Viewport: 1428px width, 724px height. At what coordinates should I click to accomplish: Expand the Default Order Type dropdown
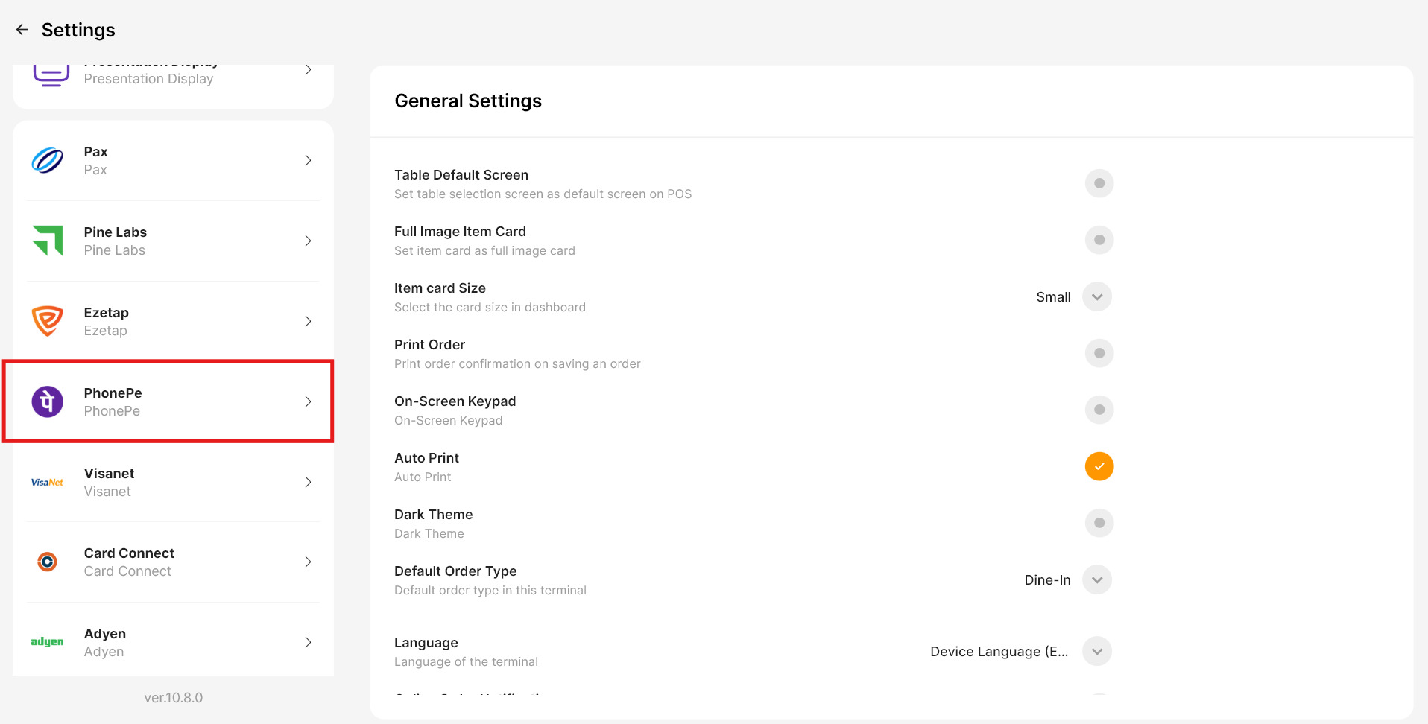coord(1096,579)
